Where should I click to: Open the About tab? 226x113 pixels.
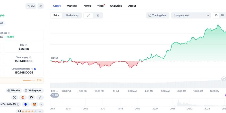point(132,6)
